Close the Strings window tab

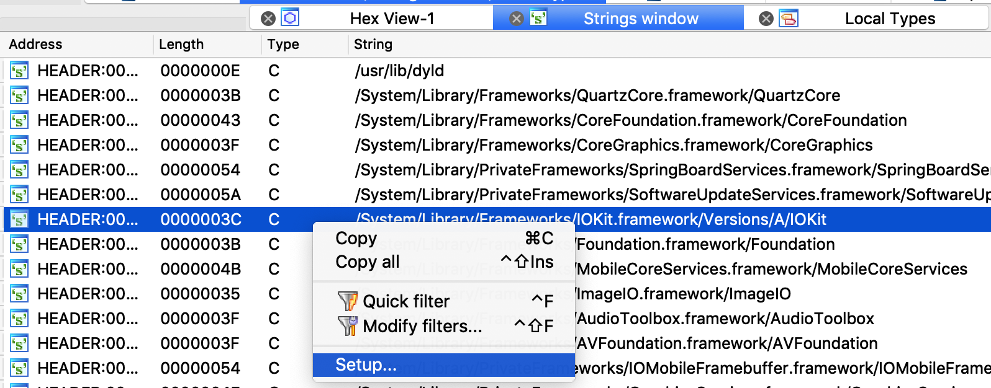pyautogui.click(x=517, y=19)
